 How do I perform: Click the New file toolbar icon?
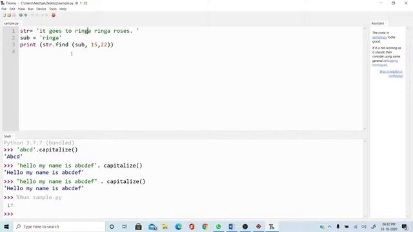(5, 15)
